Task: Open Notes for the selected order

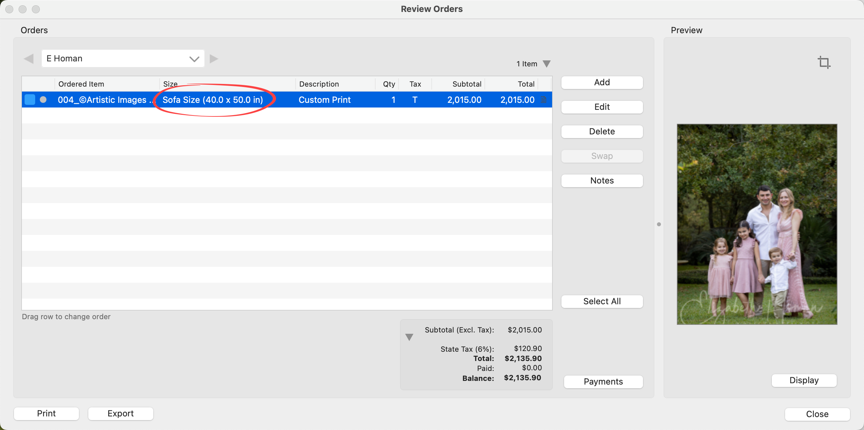Action: (x=602, y=180)
